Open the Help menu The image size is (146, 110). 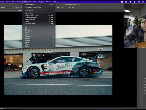pos(55,2)
